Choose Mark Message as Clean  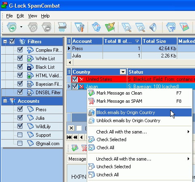pos(140,93)
